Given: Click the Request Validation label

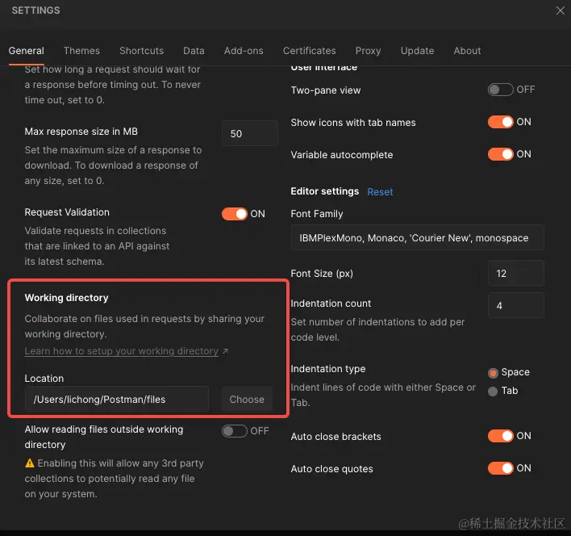Looking at the screenshot, I should coord(67,212).
